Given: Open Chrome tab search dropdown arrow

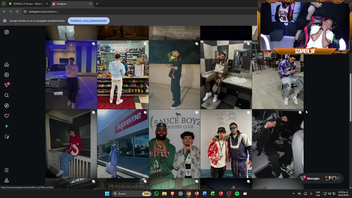Looking at the screenshot, I should coord(3,4).
